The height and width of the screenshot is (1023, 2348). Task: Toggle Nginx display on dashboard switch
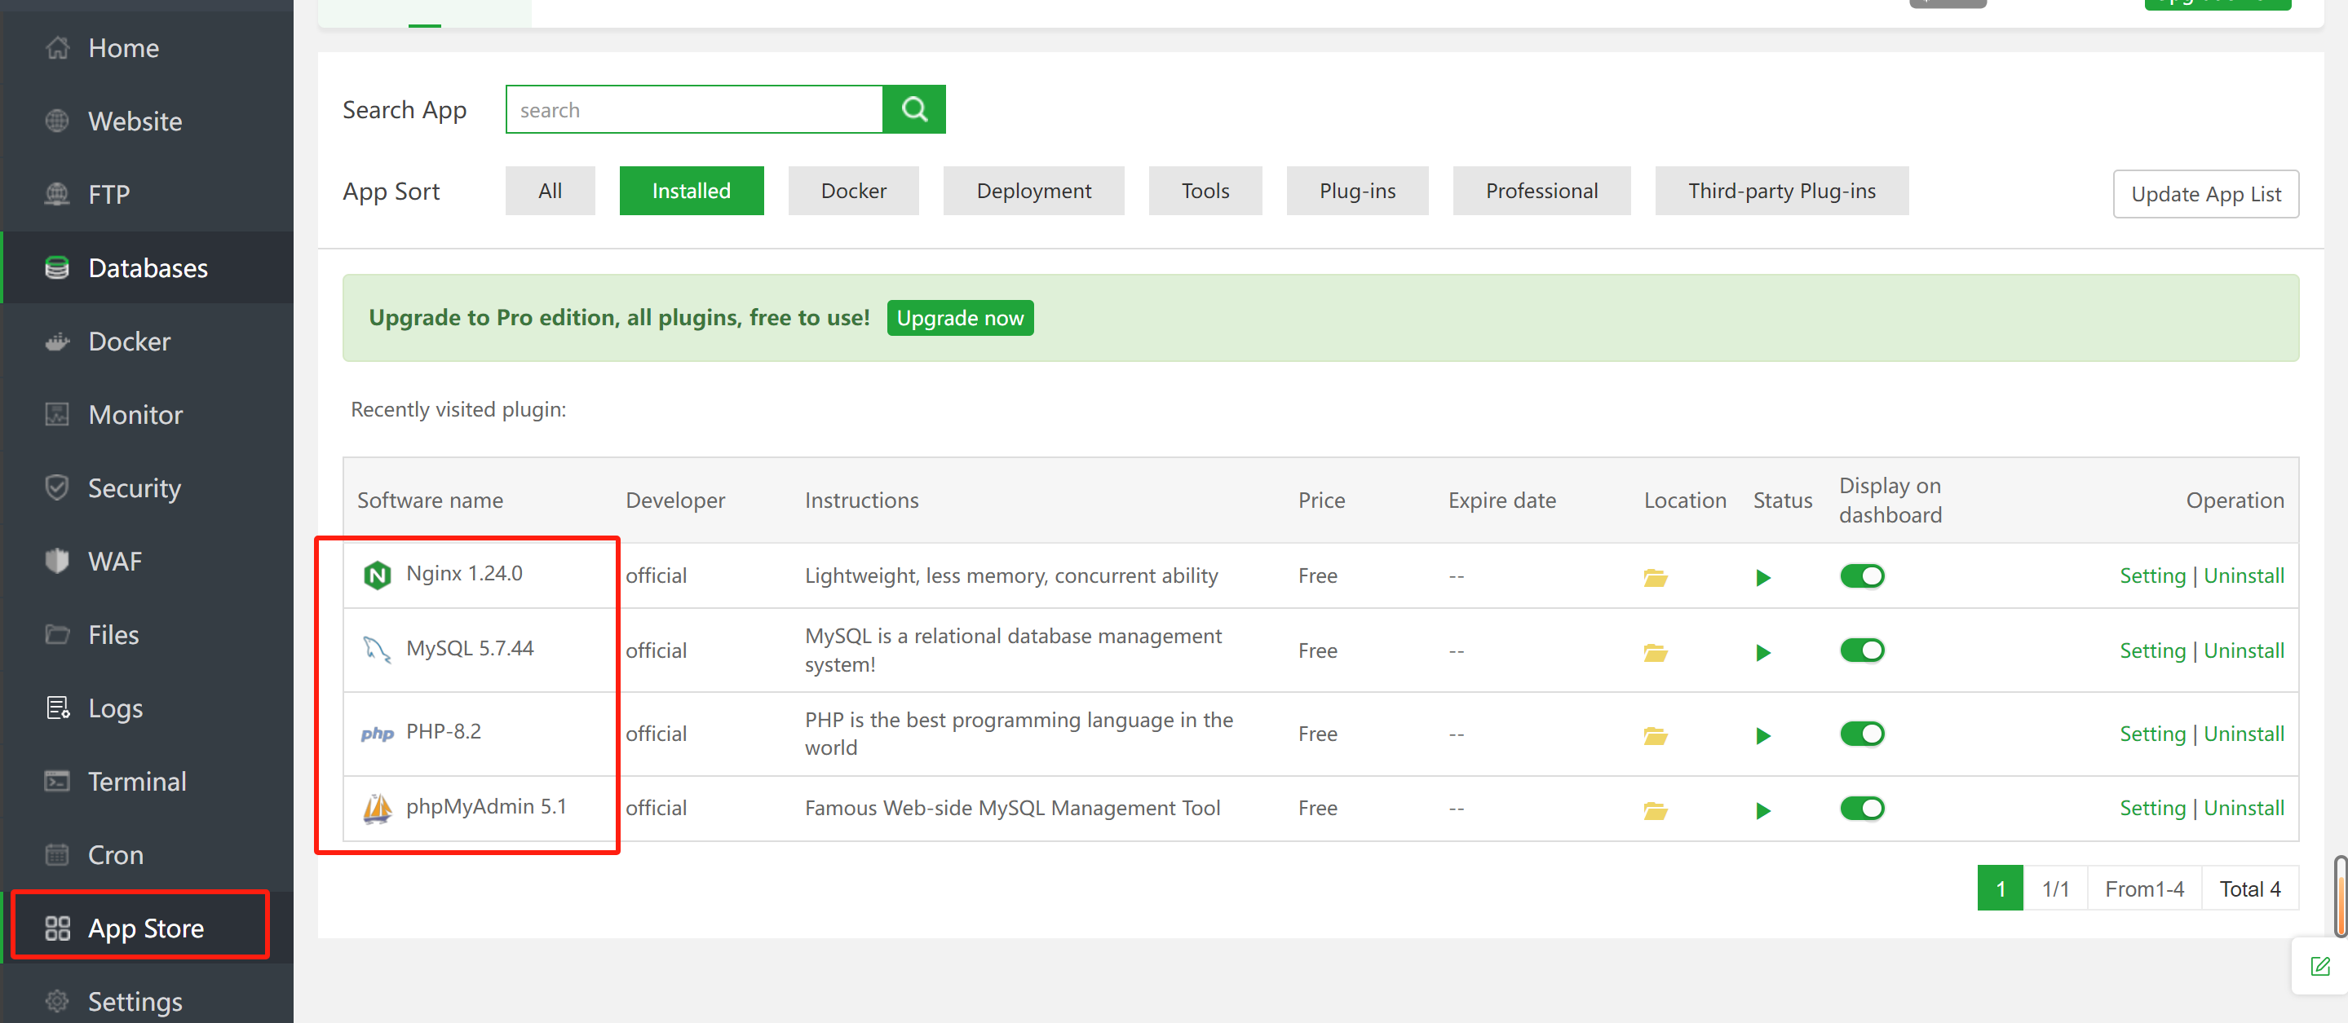coord(1861,575)
